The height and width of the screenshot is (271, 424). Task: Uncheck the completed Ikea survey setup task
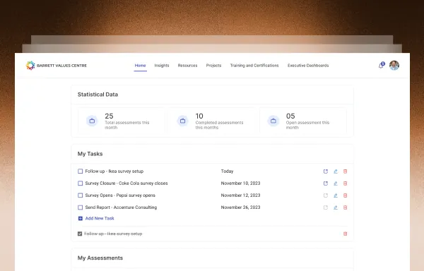(x=80, y=234)
